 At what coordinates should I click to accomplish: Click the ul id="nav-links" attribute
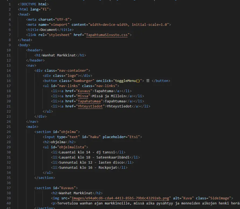coord(65,86)
